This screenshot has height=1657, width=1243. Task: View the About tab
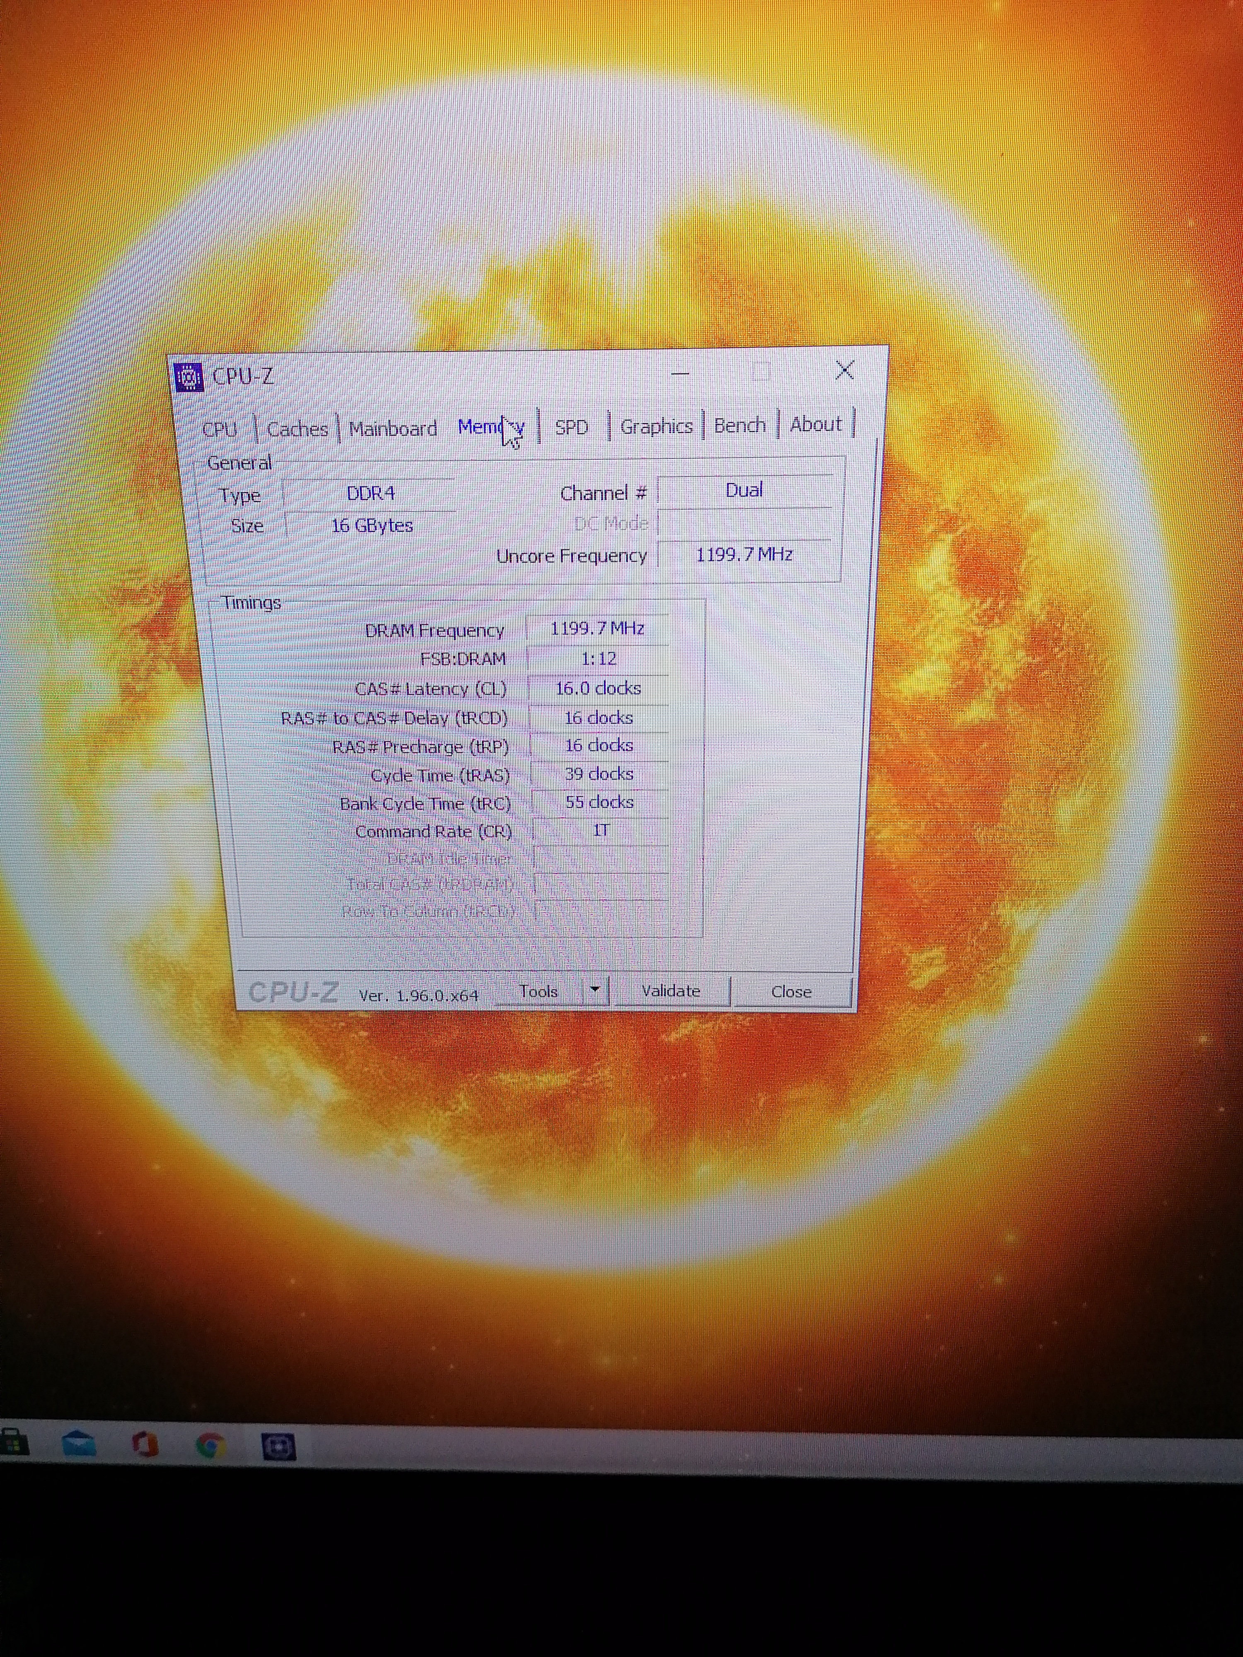point(816,425)
